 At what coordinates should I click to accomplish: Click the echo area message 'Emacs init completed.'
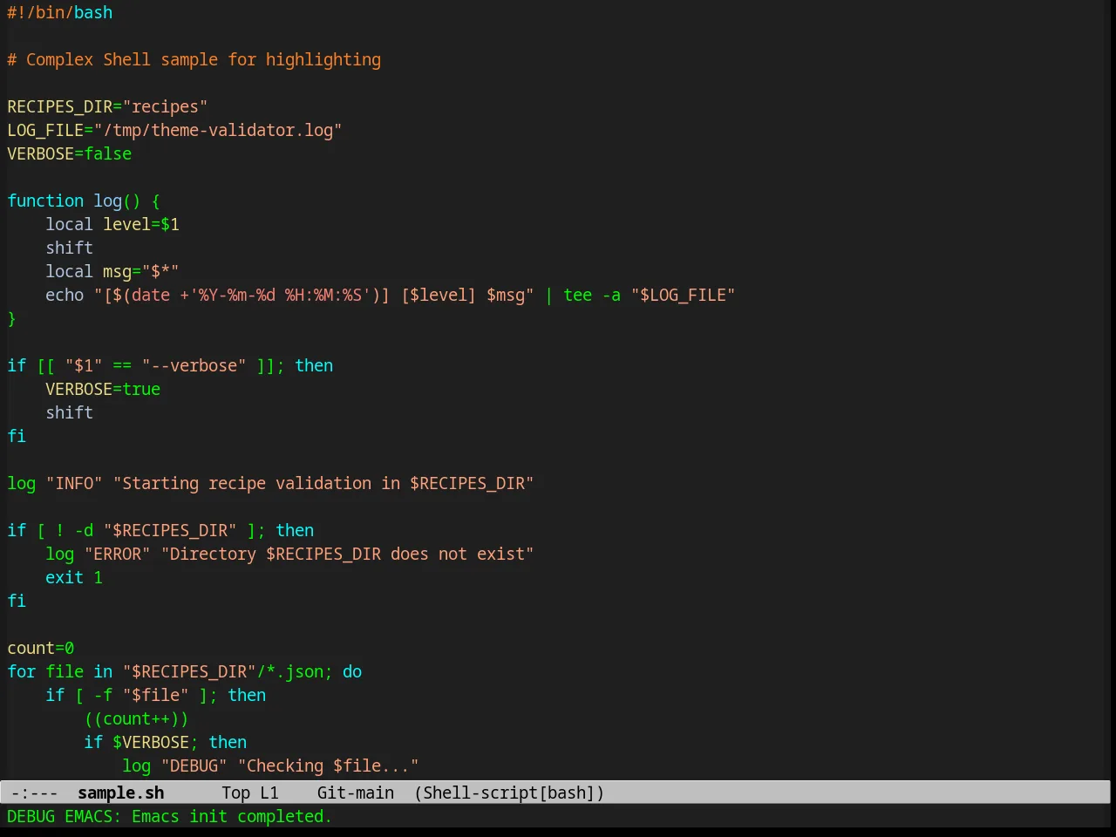click(232, 816)
